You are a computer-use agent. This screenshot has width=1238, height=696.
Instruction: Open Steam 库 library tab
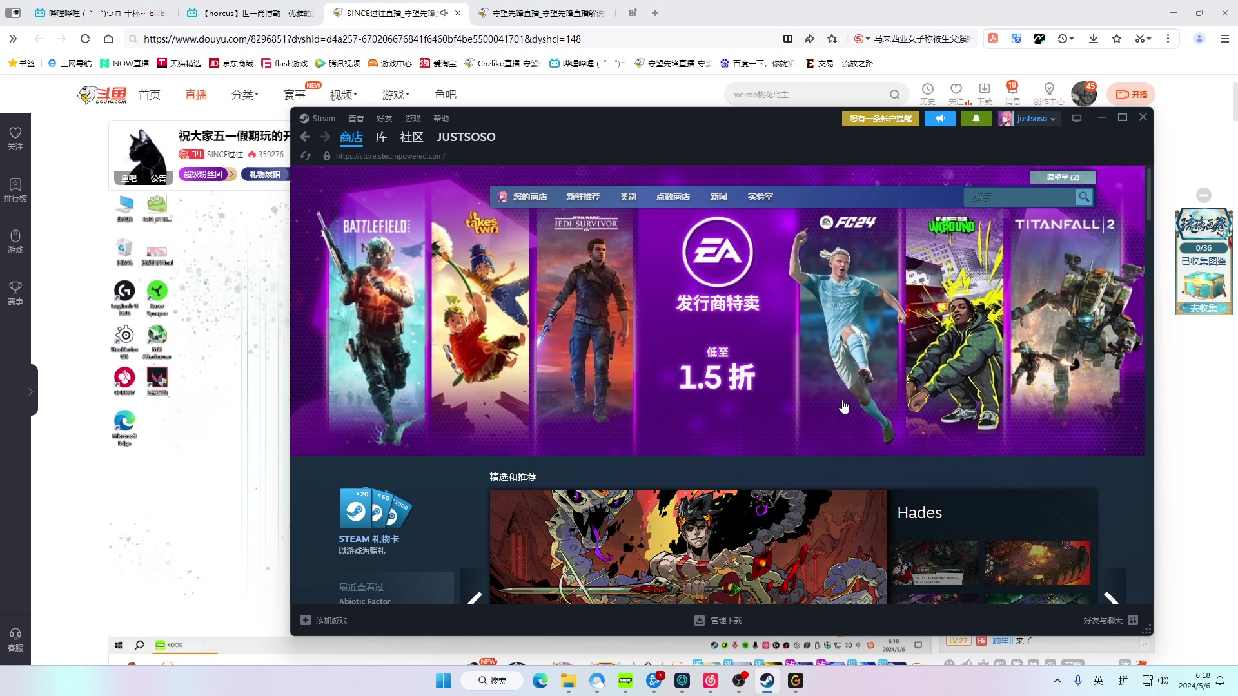click(x=382, y=137)
